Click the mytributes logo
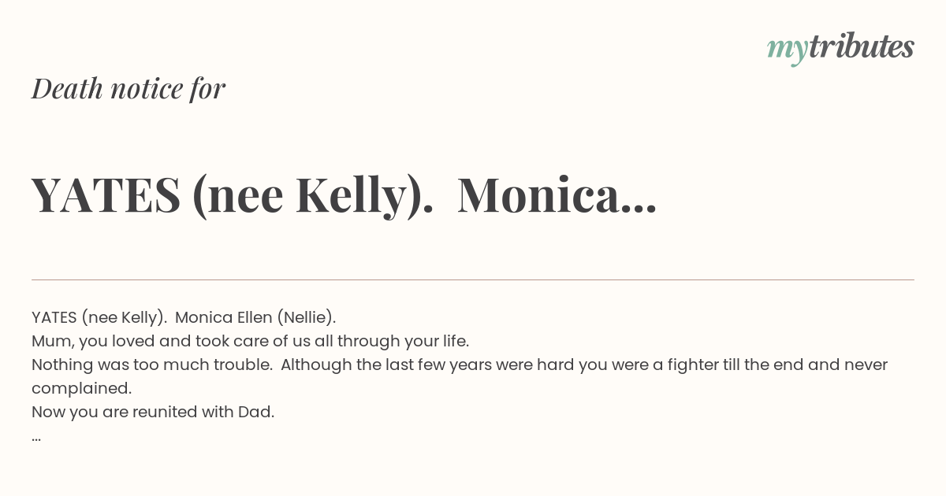Viewport: 946px width, 496px height. click(x=840, y=48)
